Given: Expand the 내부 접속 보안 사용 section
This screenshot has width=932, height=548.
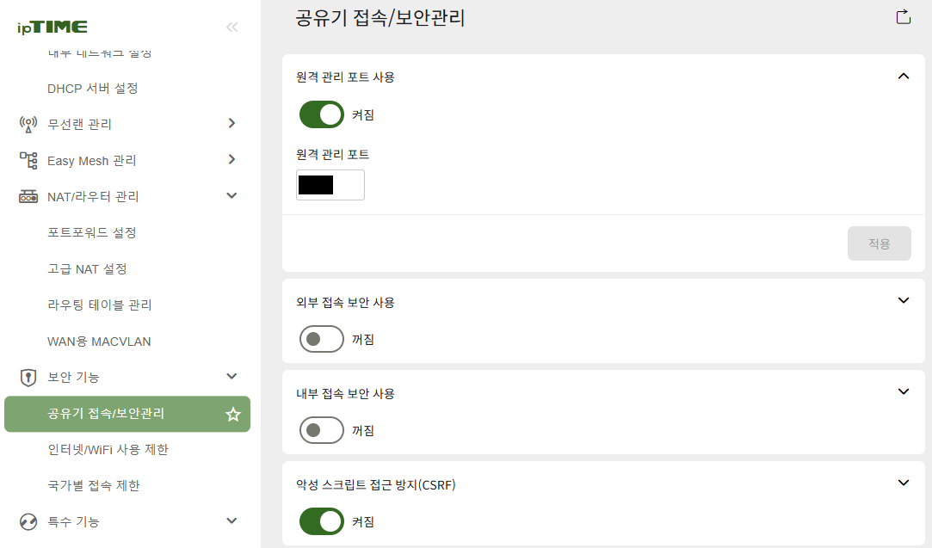Looking at the screenshot, I should pyautogui.click(x=904, y=392).
